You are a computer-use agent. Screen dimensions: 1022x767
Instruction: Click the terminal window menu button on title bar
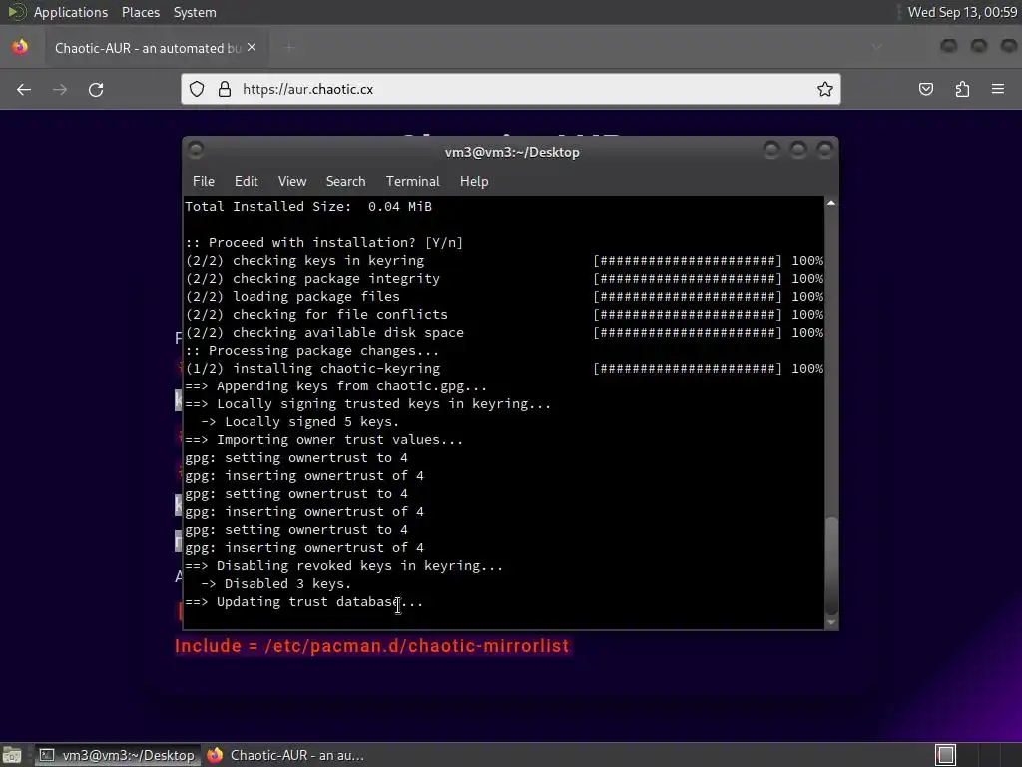[x=195, y=151]
